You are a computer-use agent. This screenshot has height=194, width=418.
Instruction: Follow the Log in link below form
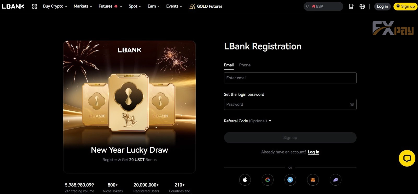coord(313,152)
